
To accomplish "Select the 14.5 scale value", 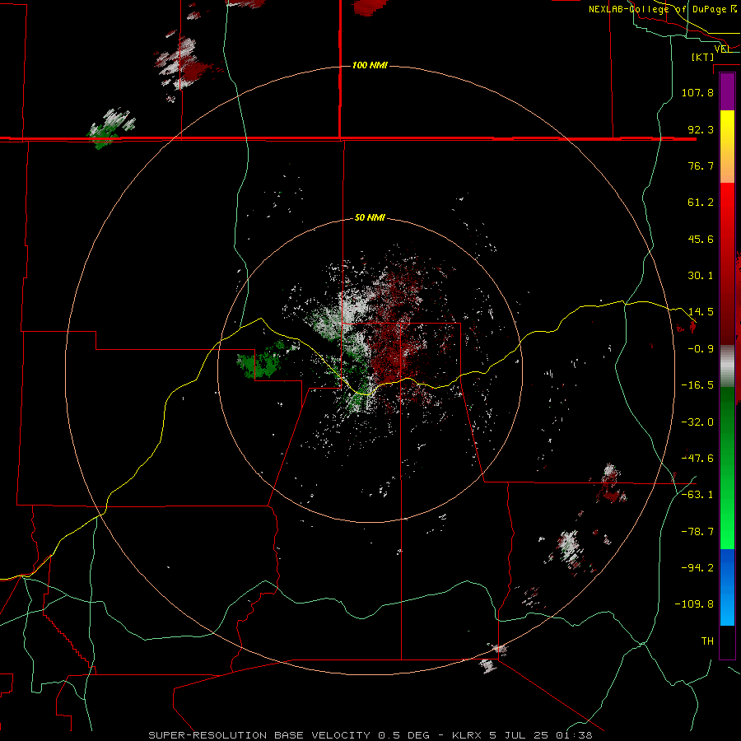I will point(701,312).
